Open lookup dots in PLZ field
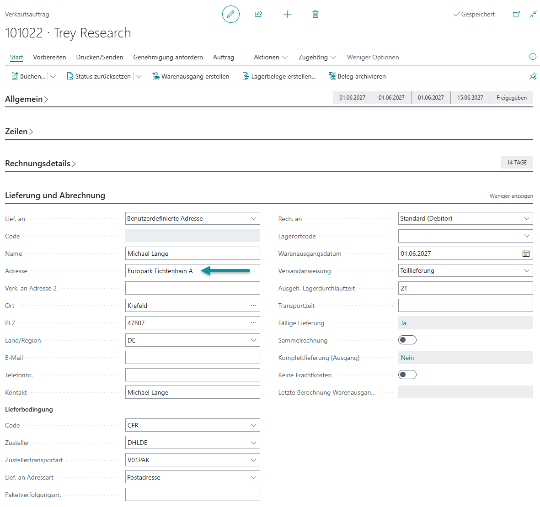This screenshot has height=507, width=540. (x=253, y=322)
